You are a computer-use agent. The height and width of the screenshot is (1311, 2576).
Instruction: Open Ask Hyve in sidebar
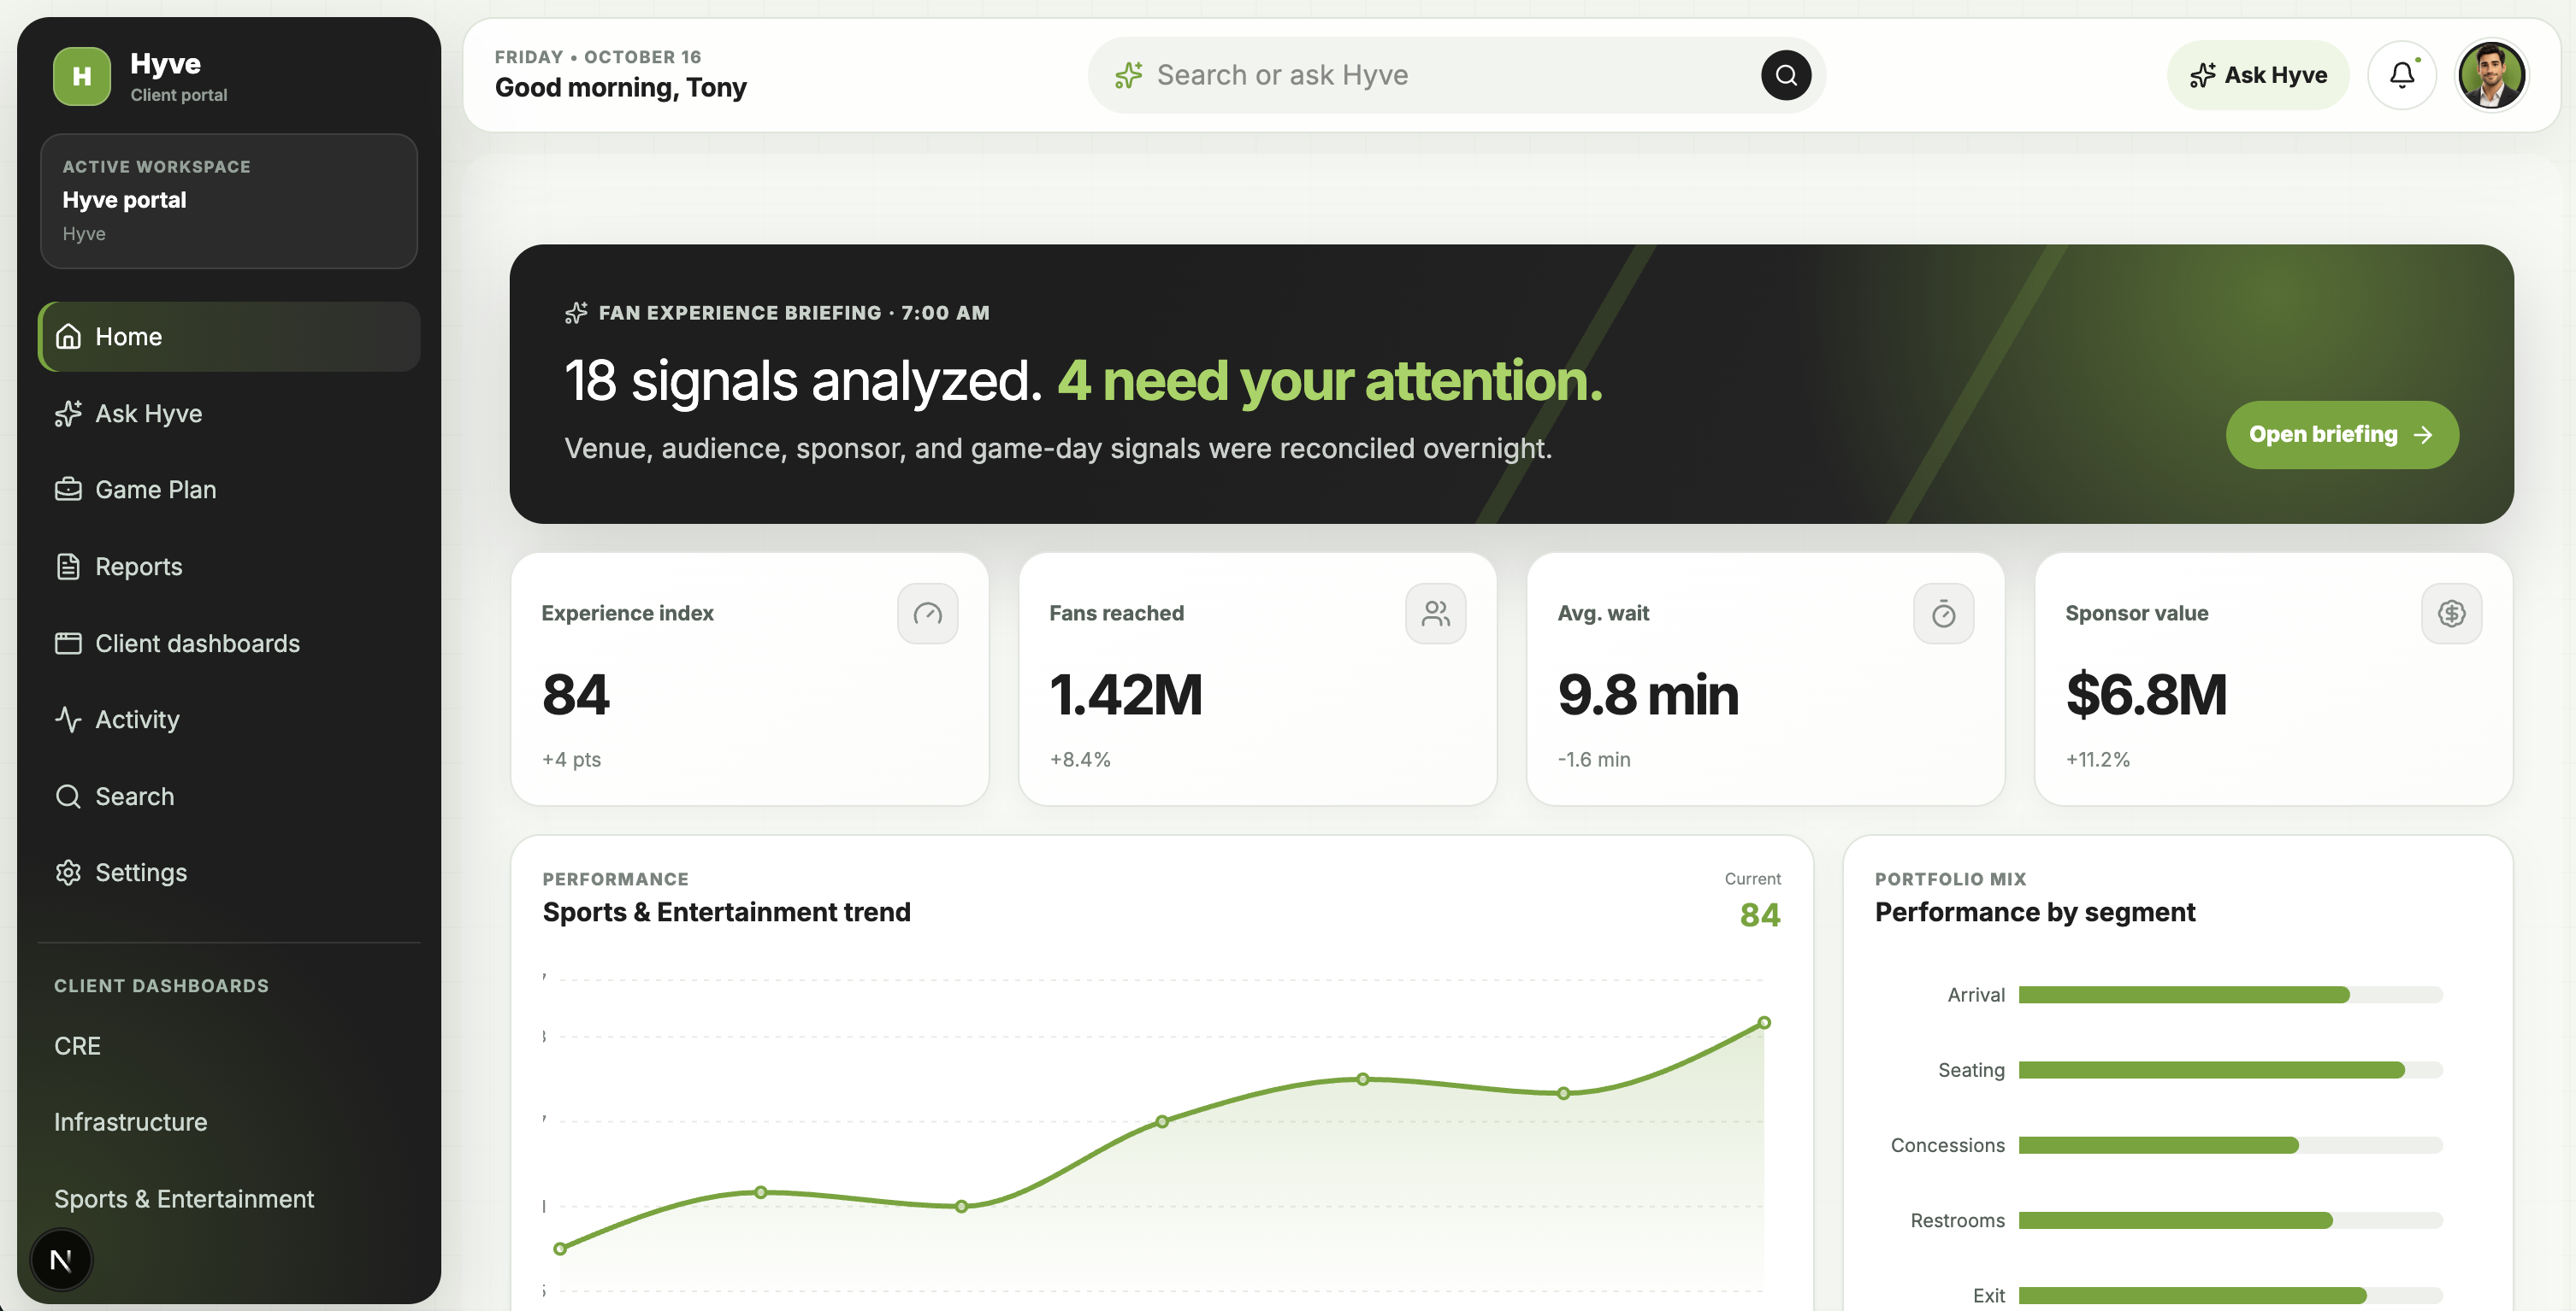pos(229,414)
